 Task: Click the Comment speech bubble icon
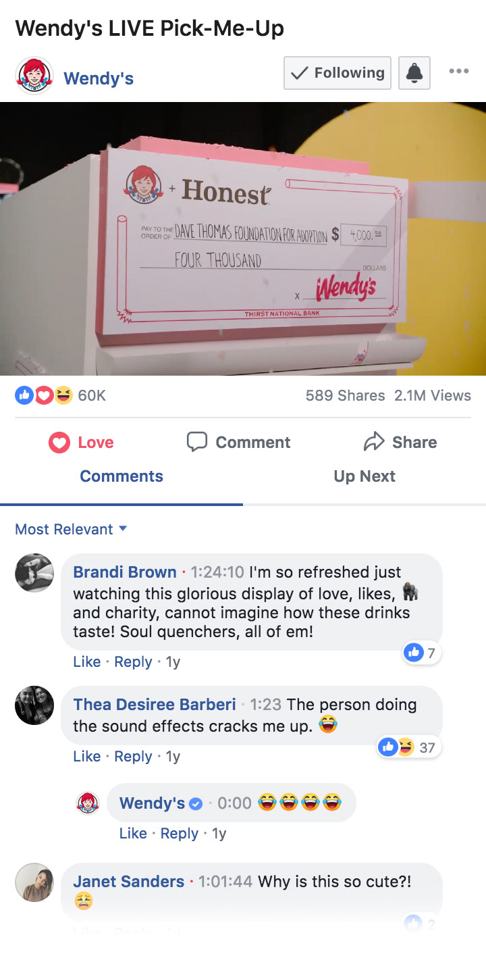196,442
